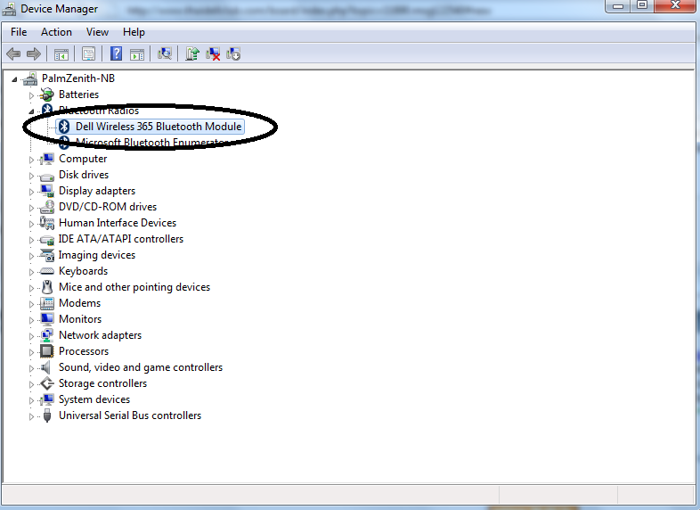Click the Update Driver Software icon
Viewport: 700px width, 510px height.
click(192, 54)
